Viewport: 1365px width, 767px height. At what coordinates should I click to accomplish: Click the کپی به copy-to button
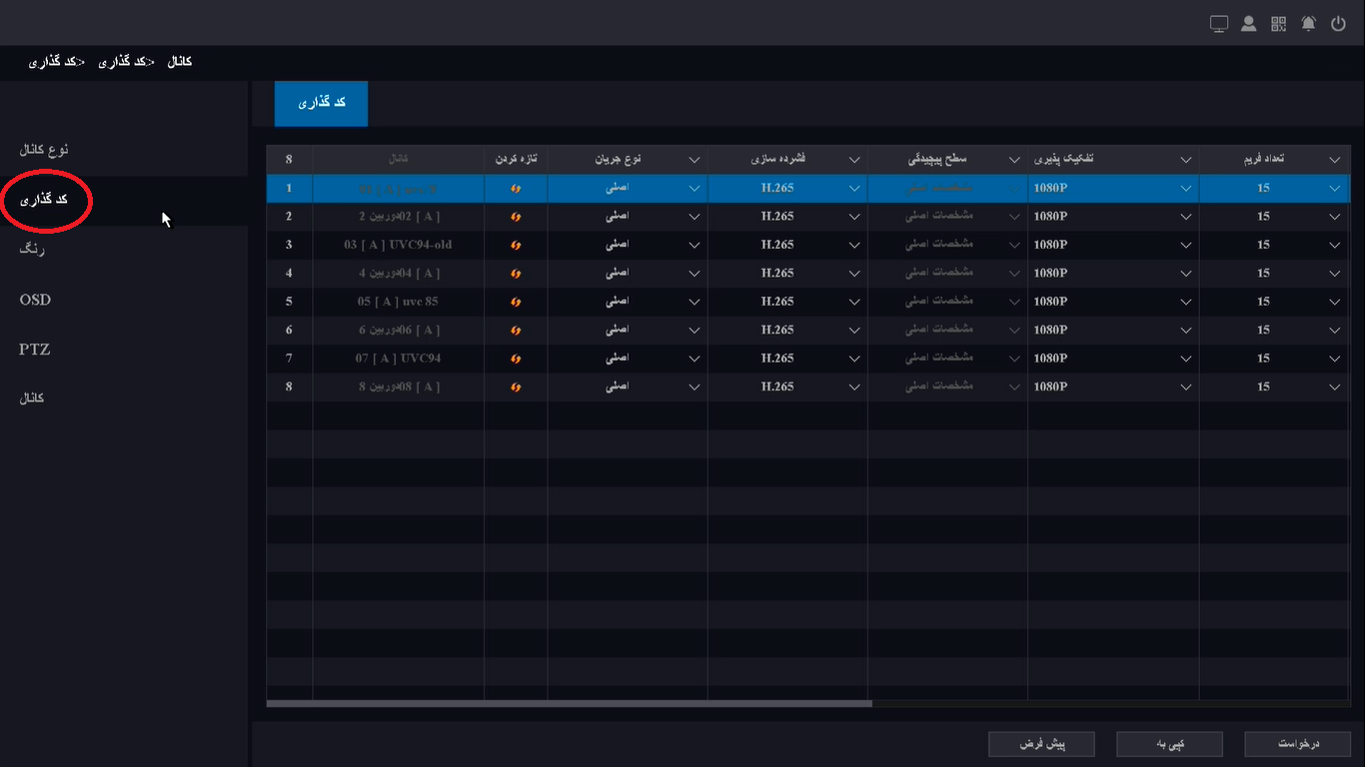[1169, 744]
